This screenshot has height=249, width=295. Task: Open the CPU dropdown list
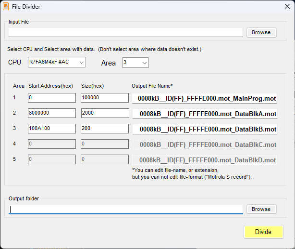[57, 62]
